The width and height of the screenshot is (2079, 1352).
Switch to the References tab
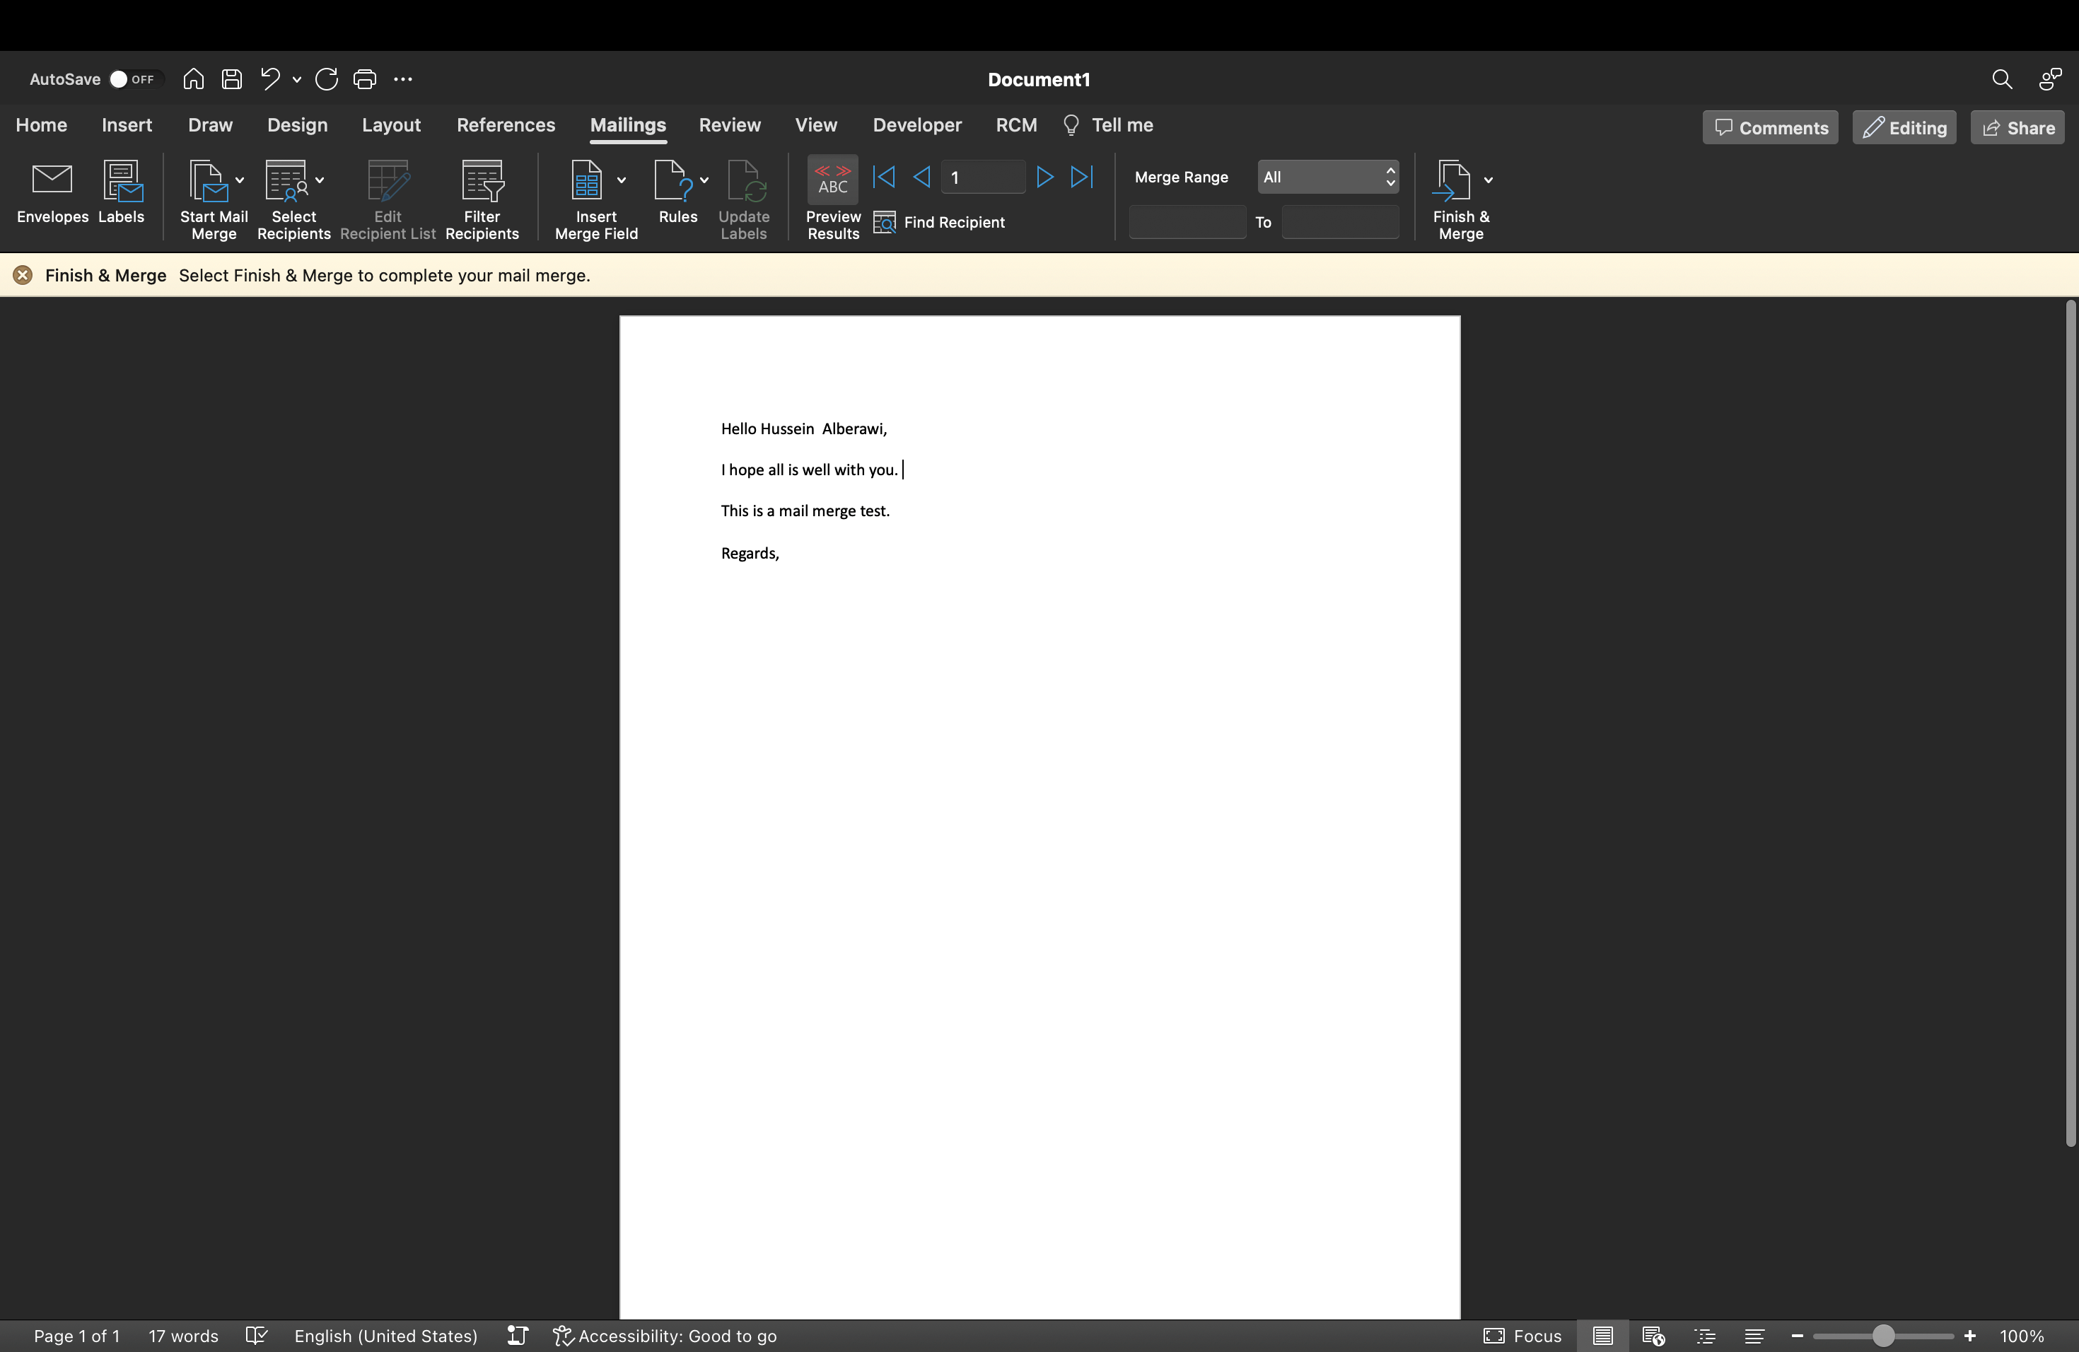pos(506,125)
